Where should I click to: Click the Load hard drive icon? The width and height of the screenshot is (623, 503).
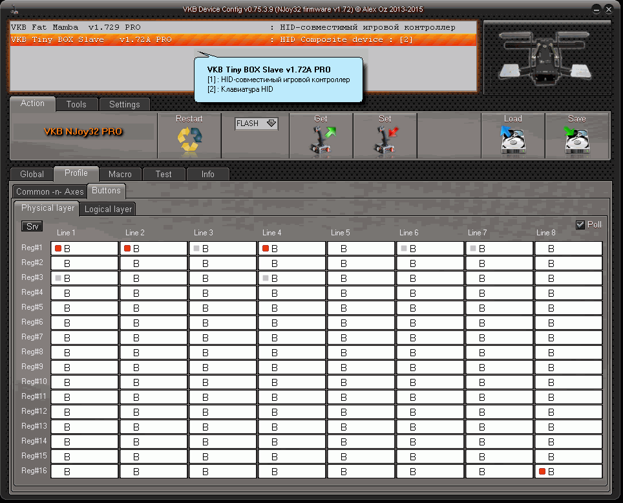512,140
